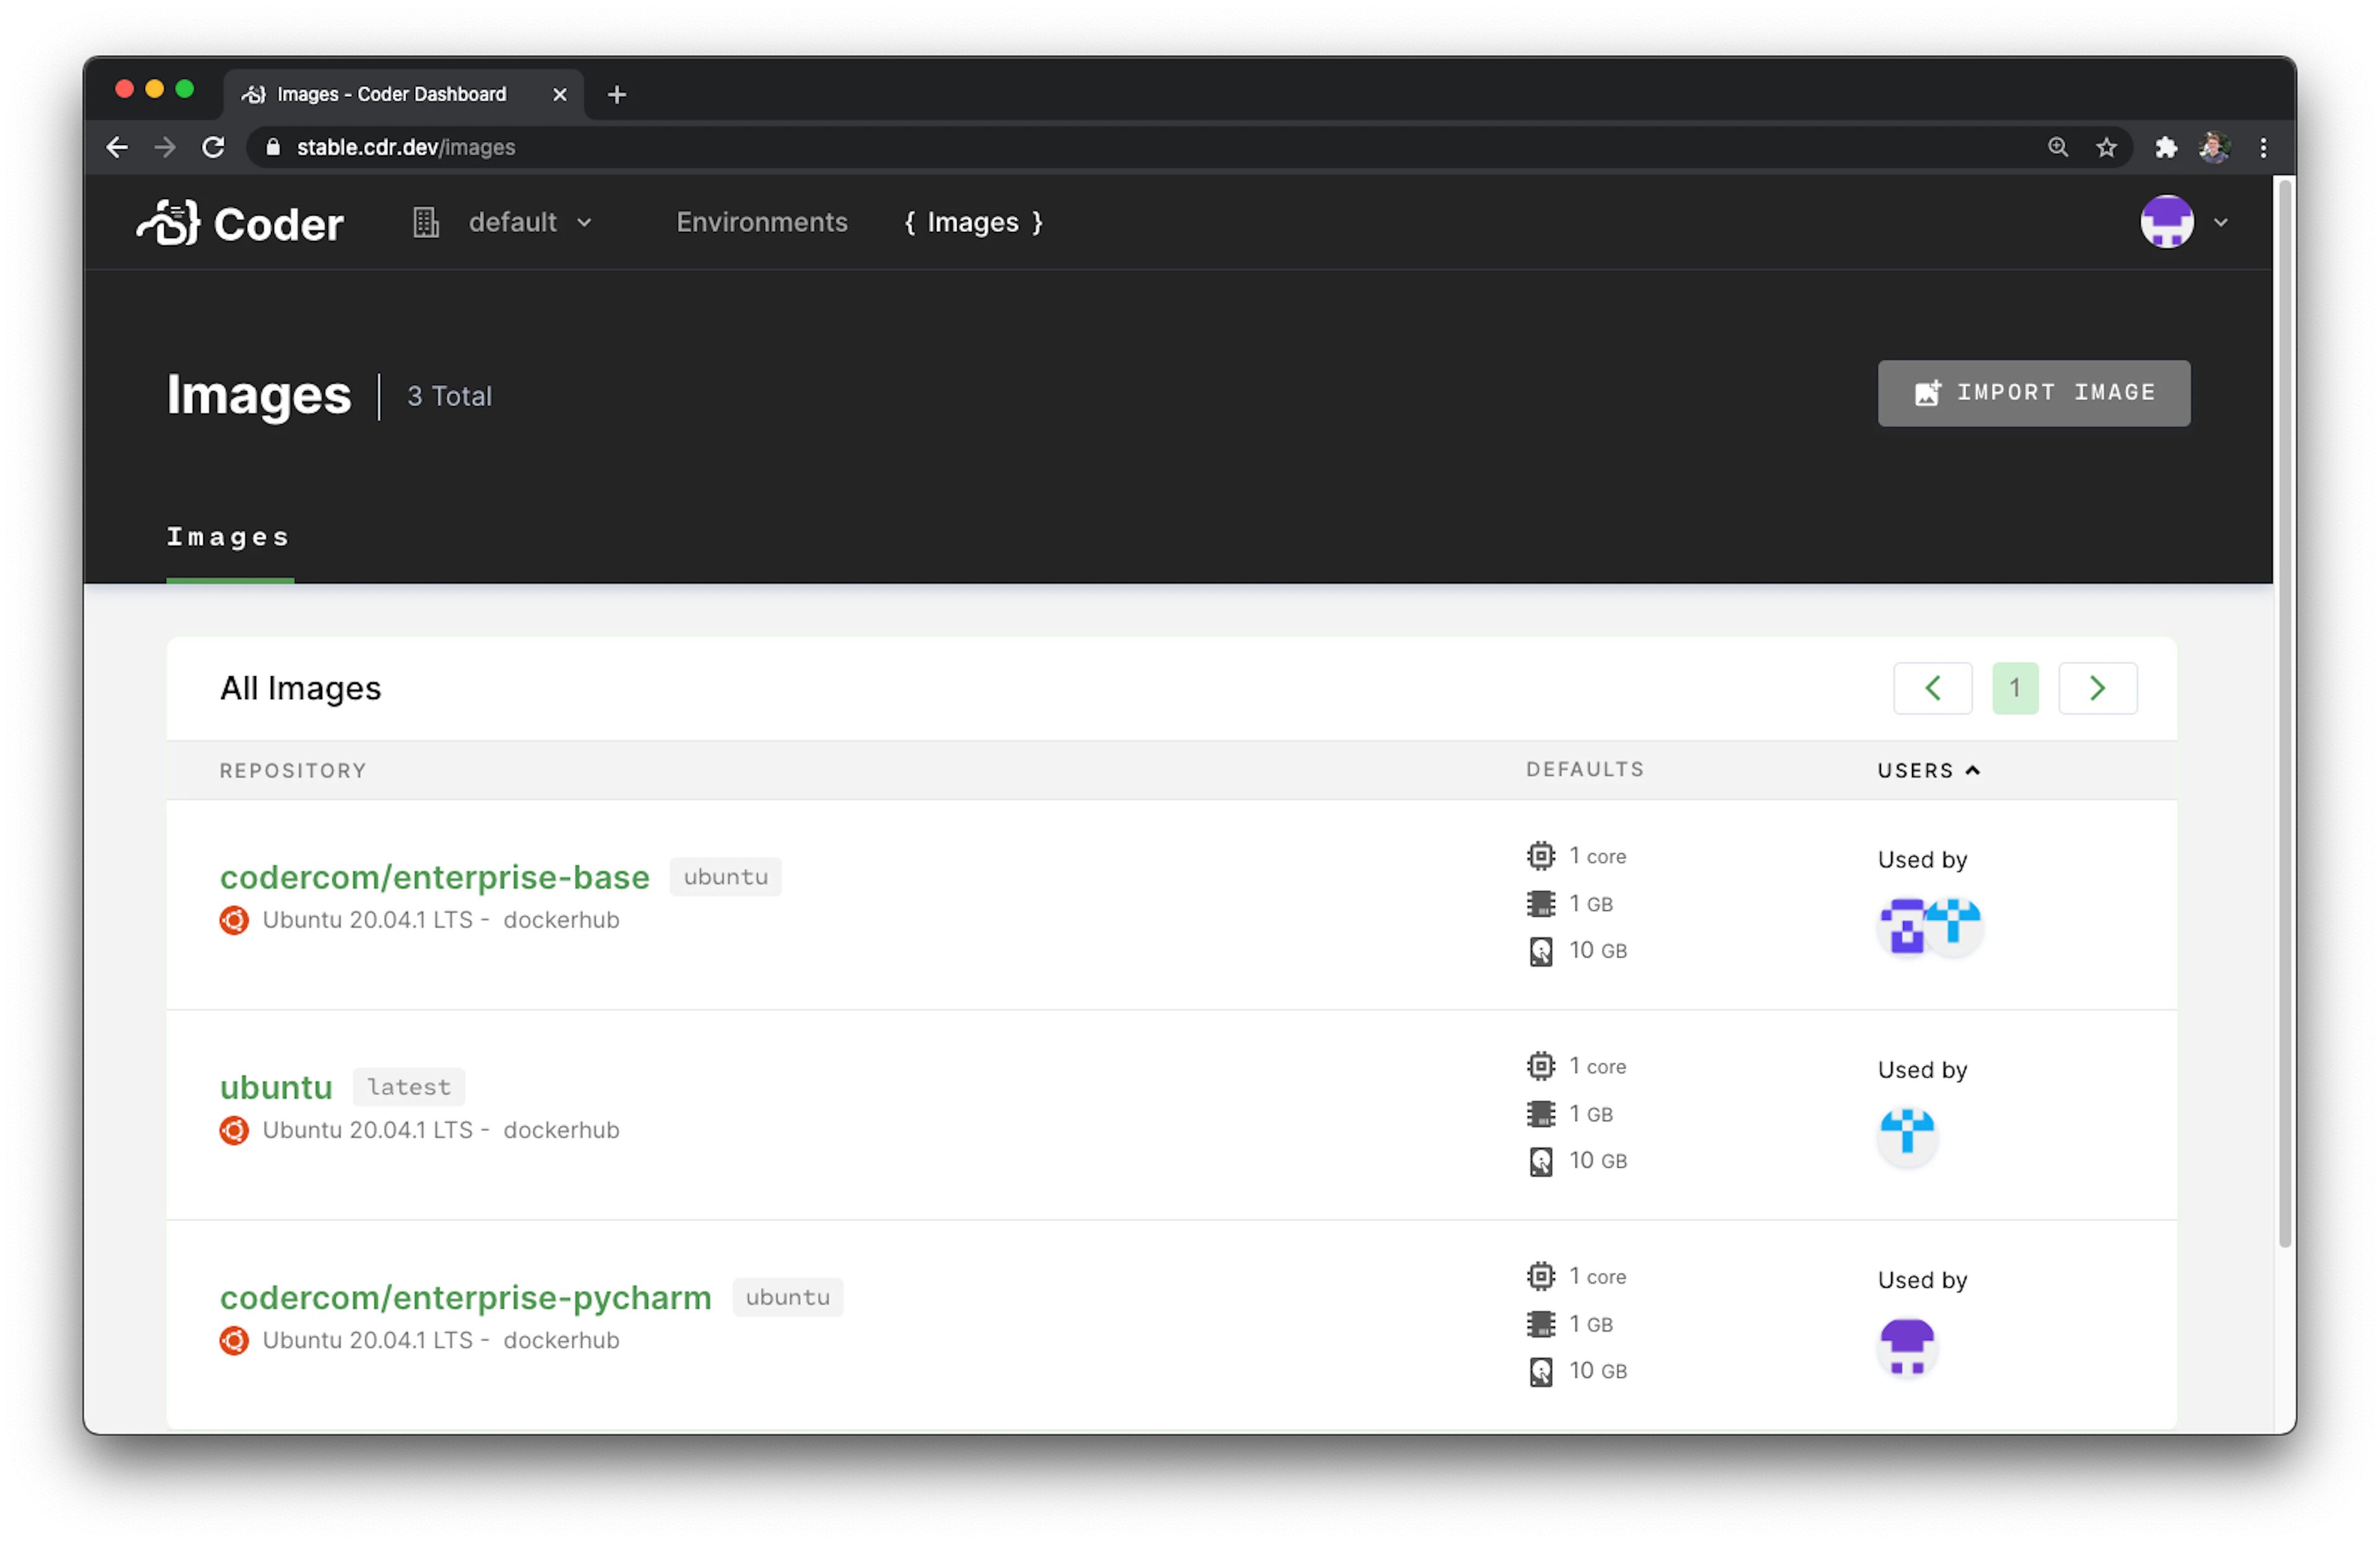Click the blue user avatar on ubuntu image
Screen dimensions: 2380x1545
tap(1907, 1137)
